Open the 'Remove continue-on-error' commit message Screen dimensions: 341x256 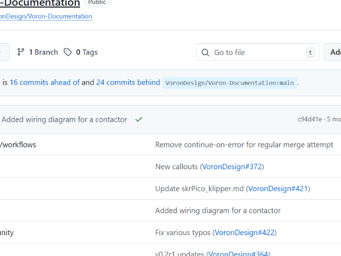(244, 145)
